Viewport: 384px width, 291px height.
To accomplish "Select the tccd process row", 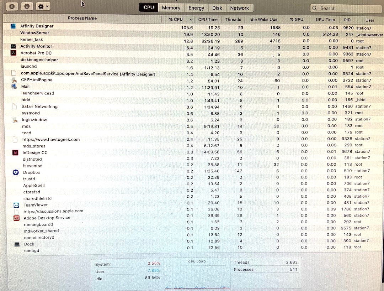I will (193, 133).
